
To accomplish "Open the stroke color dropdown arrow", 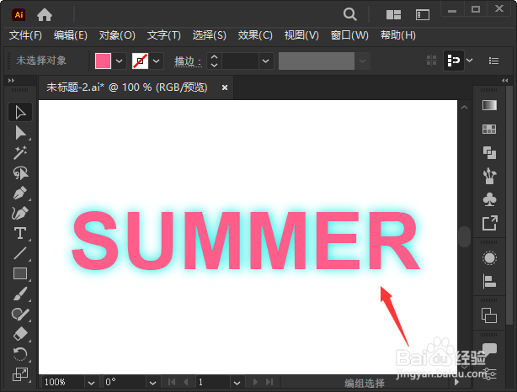I will [157, 61].
